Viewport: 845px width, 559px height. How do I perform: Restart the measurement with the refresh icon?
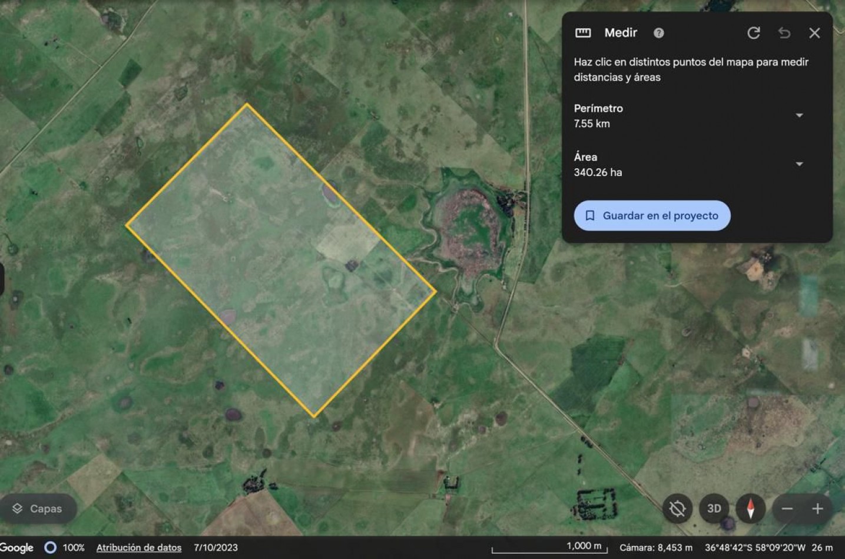coord(754,33)
